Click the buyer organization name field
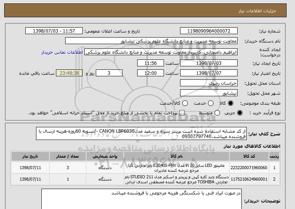The height and width of the screenshot is (209, 295). 151,41
